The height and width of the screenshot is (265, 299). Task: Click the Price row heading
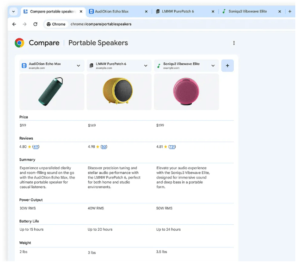(24, 117)
